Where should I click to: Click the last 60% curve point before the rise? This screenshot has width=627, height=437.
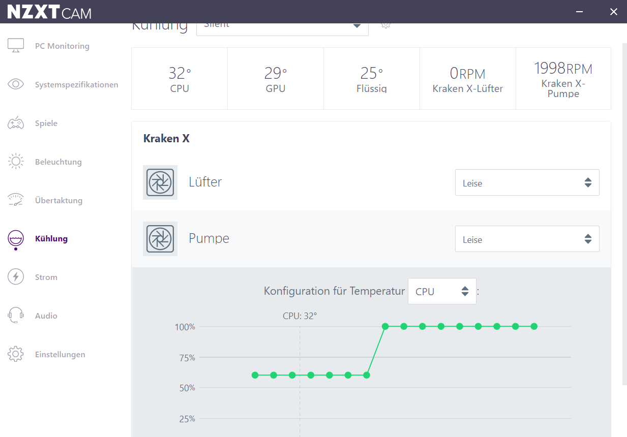pyautogui.click(x=367, y=376)
